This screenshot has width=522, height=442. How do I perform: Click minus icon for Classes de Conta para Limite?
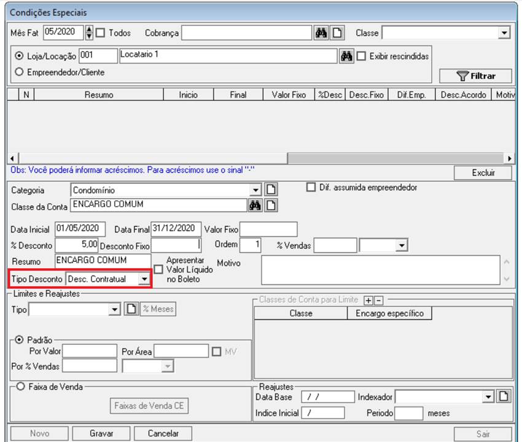[x=378, y=301]
